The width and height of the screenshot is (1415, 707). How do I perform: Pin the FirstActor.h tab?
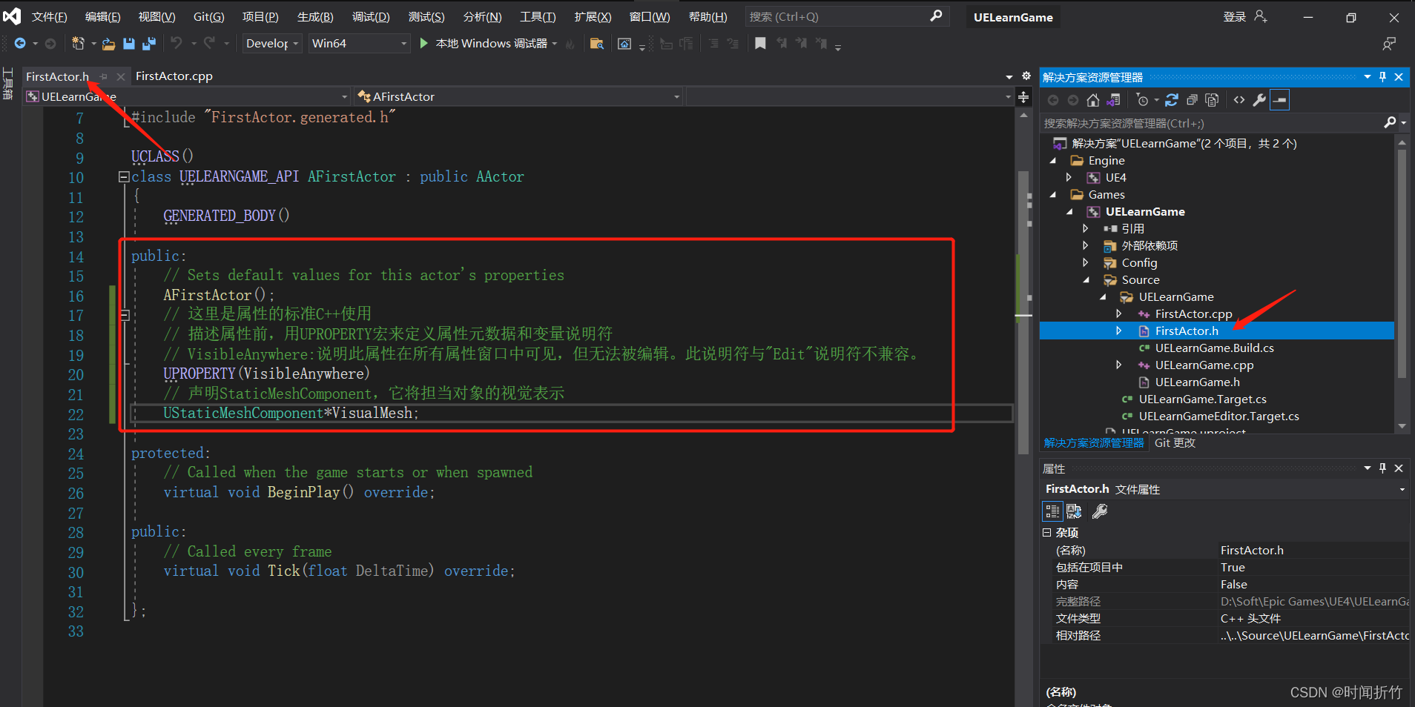click(x=104, y=76)
